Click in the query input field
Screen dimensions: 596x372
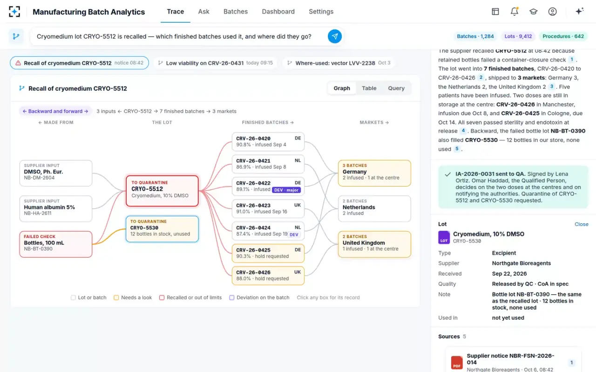point(179,36)
